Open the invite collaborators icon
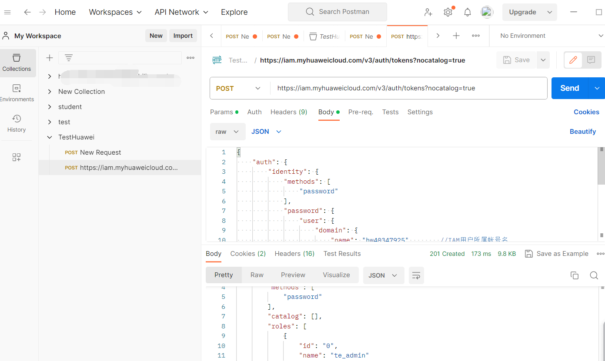 pos(428,12)
